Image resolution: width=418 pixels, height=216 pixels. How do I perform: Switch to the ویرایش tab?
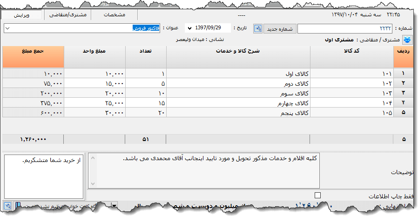21,15
